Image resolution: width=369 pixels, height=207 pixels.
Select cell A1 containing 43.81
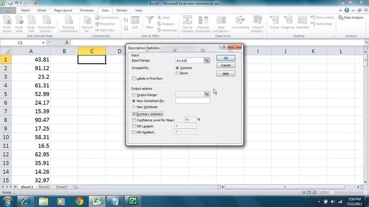(x=31, y=60)
